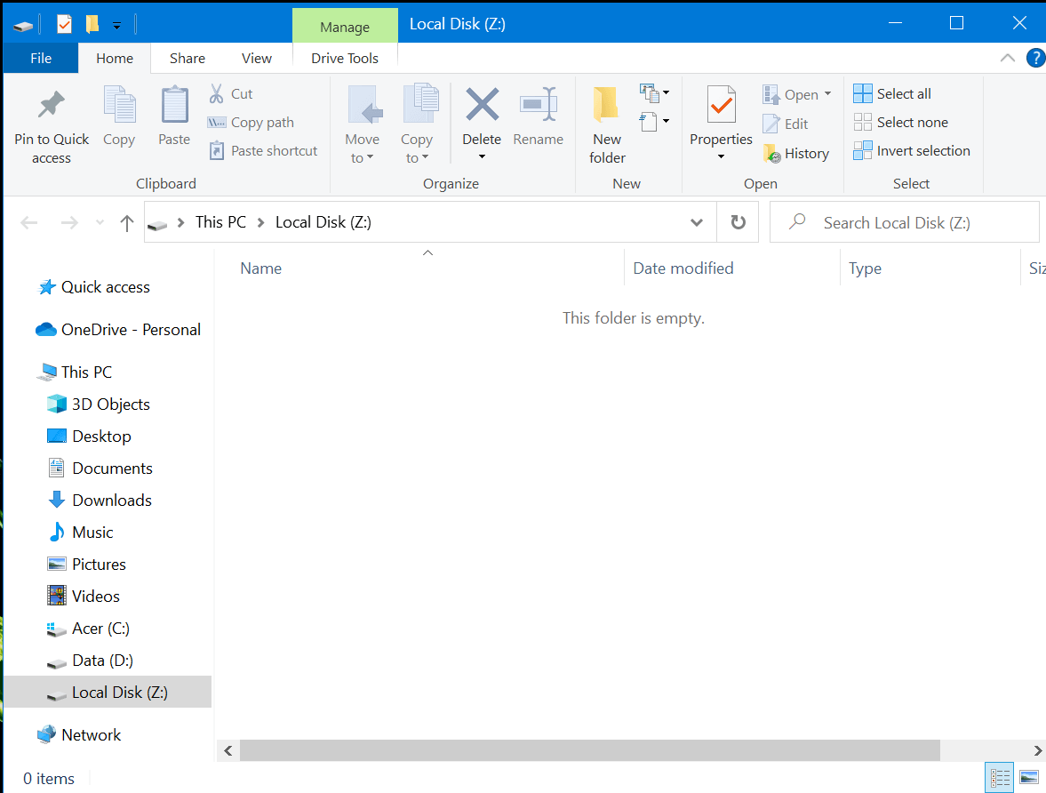Open the File menu
Image resolution: width=1046 pixels, height=793 pixels.
pyautogui.click(x=41, y=59)
